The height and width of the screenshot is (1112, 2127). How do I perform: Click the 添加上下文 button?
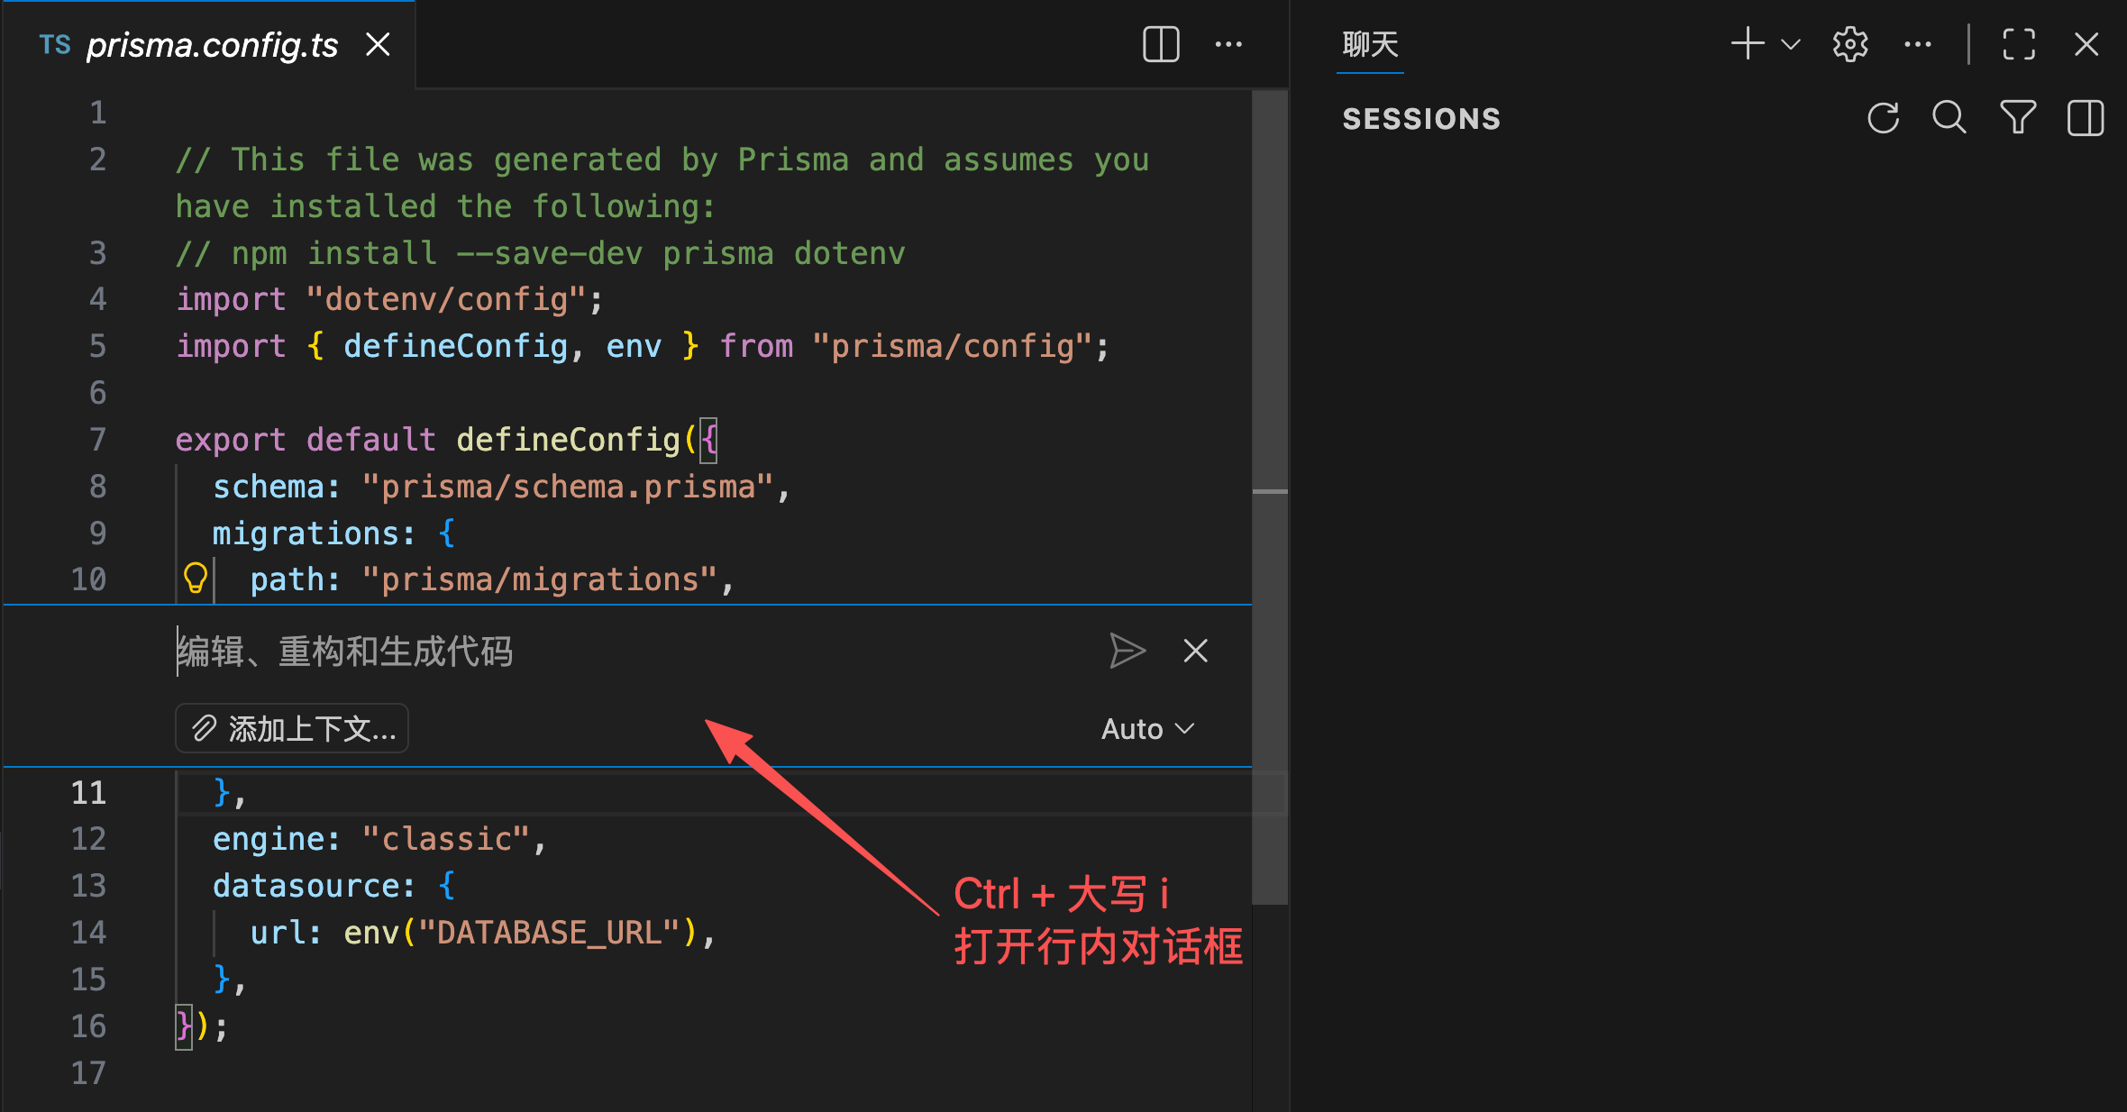291,728
